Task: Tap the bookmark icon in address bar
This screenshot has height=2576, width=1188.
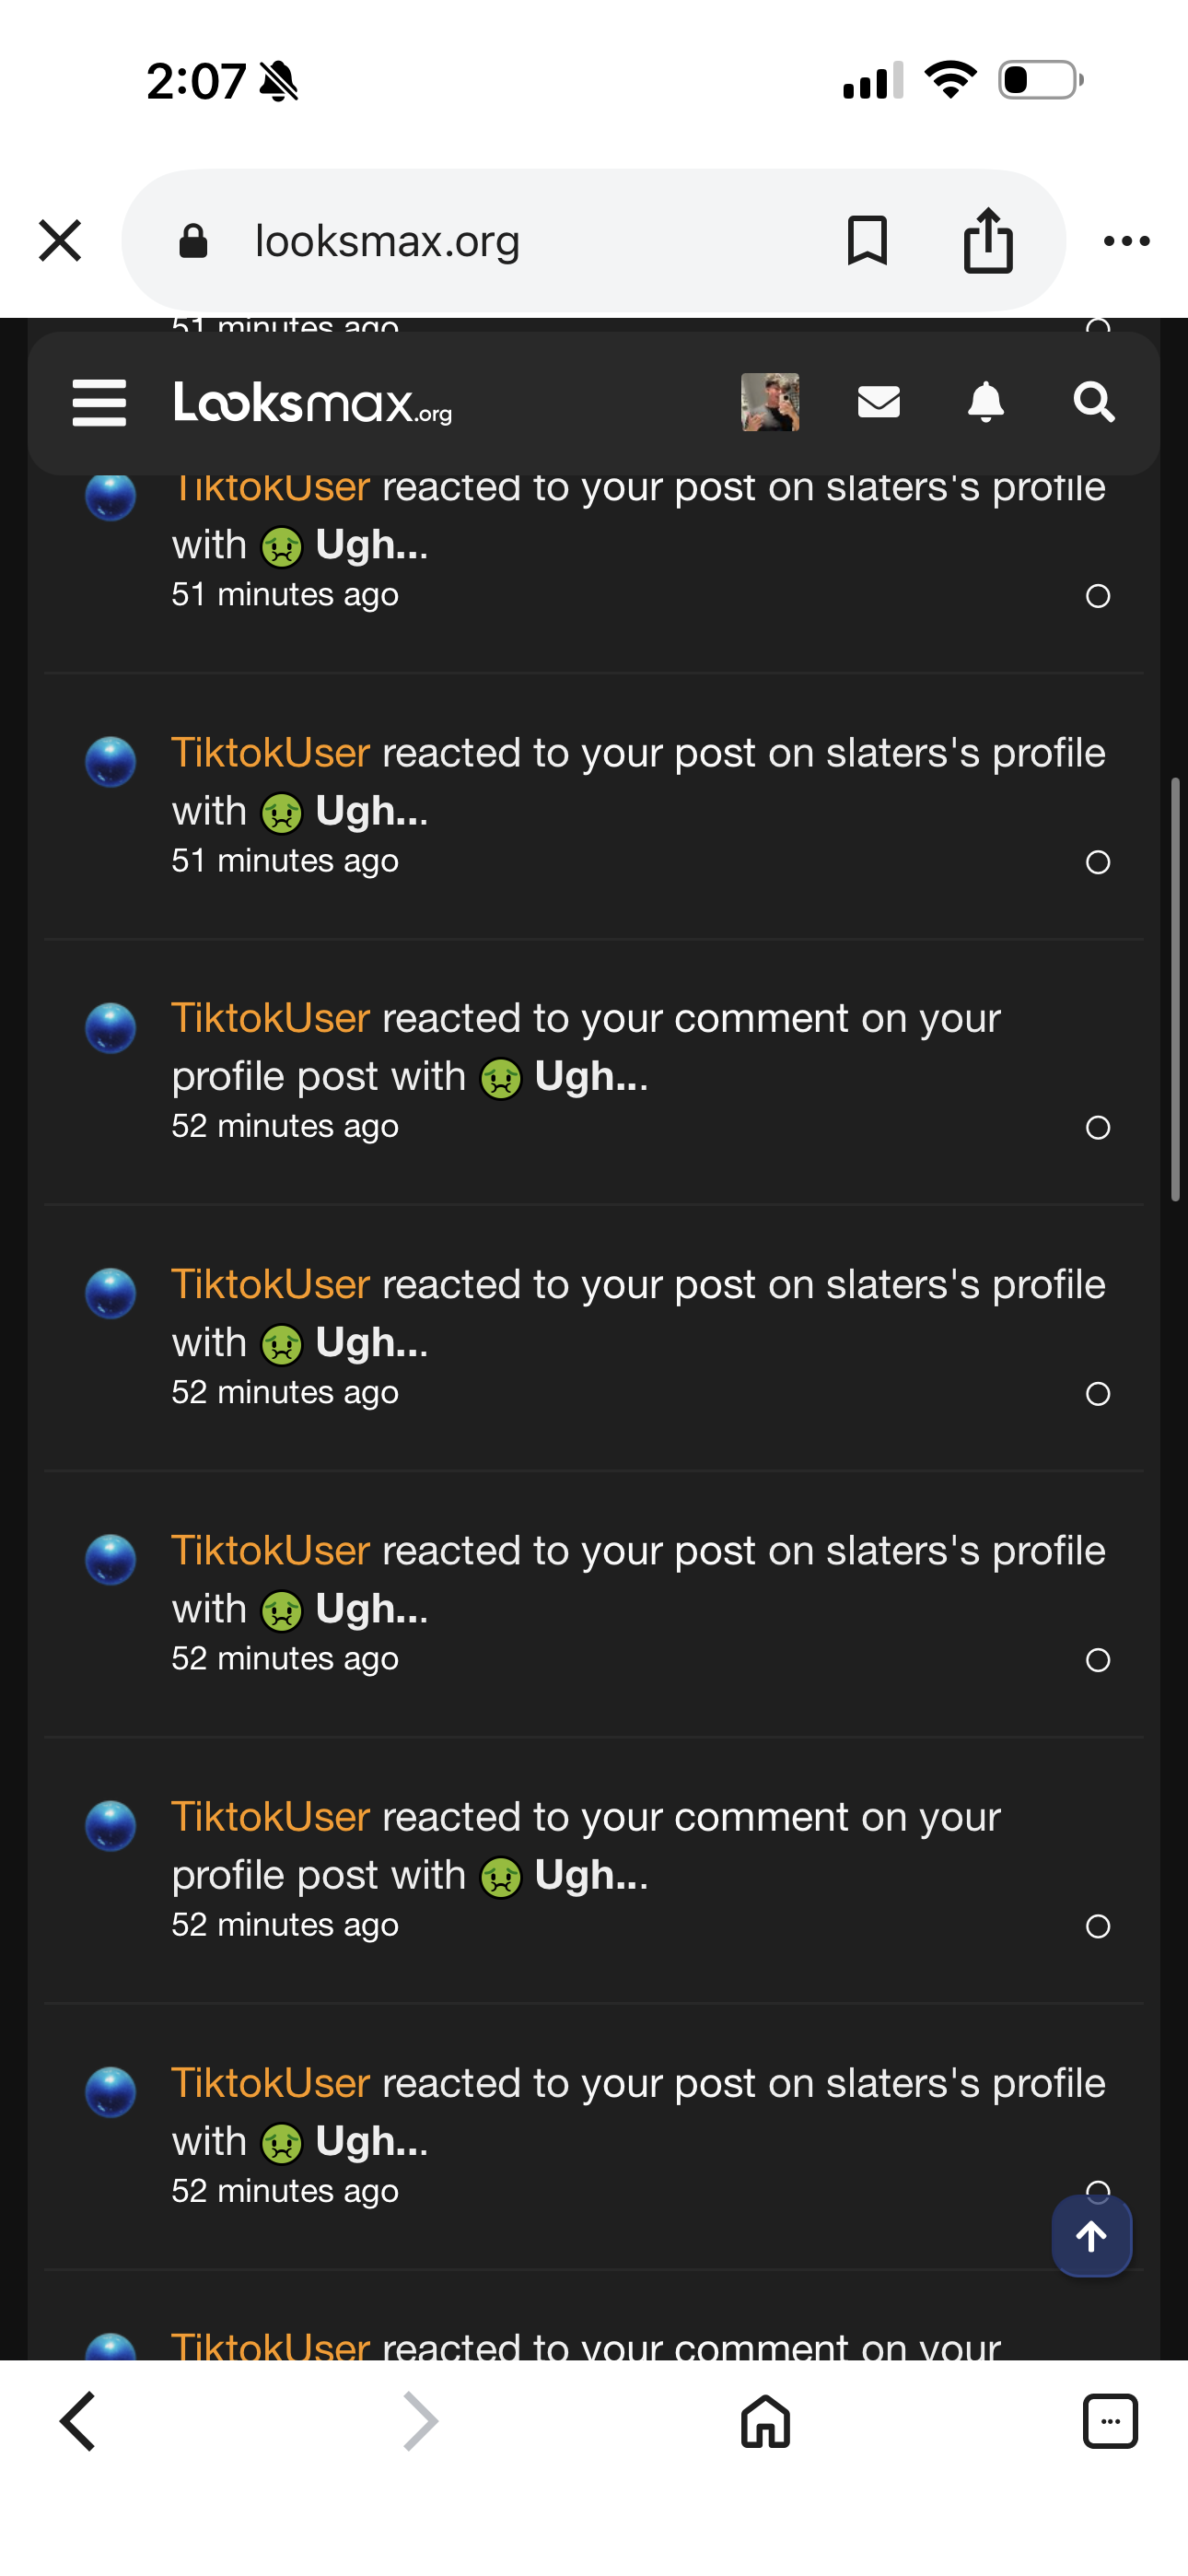Action: coord(866,240)
